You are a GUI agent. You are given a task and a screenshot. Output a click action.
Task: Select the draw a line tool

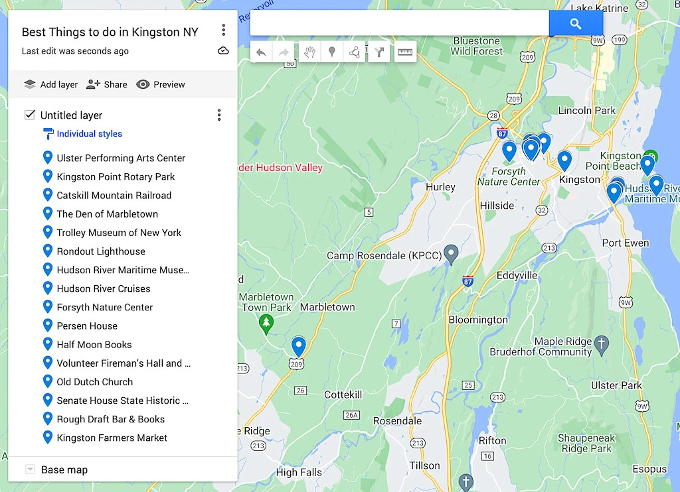pyautogui.click(x=355, y=52)
